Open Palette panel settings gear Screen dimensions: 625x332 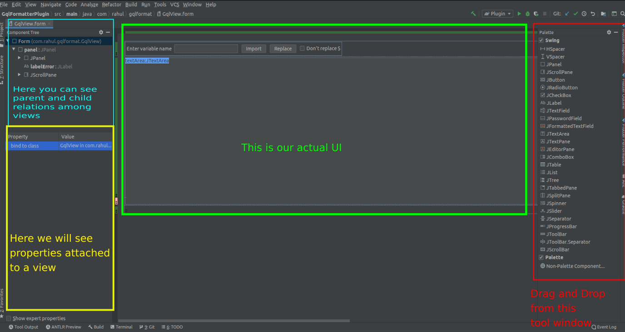click(609, 32)
